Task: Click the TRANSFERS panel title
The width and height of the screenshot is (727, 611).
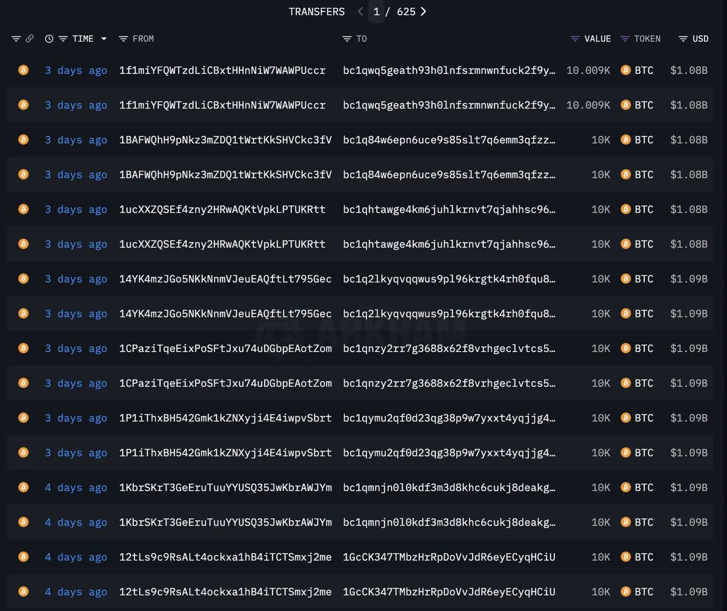Action: [317, 12]
